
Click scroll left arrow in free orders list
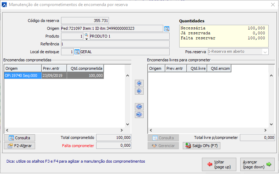[151, 130]
